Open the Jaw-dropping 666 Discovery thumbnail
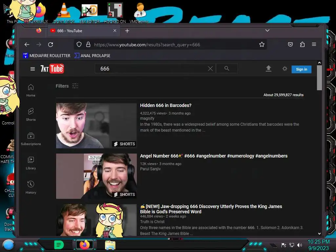This screenshot has height=252, width=336. (96, 220)
